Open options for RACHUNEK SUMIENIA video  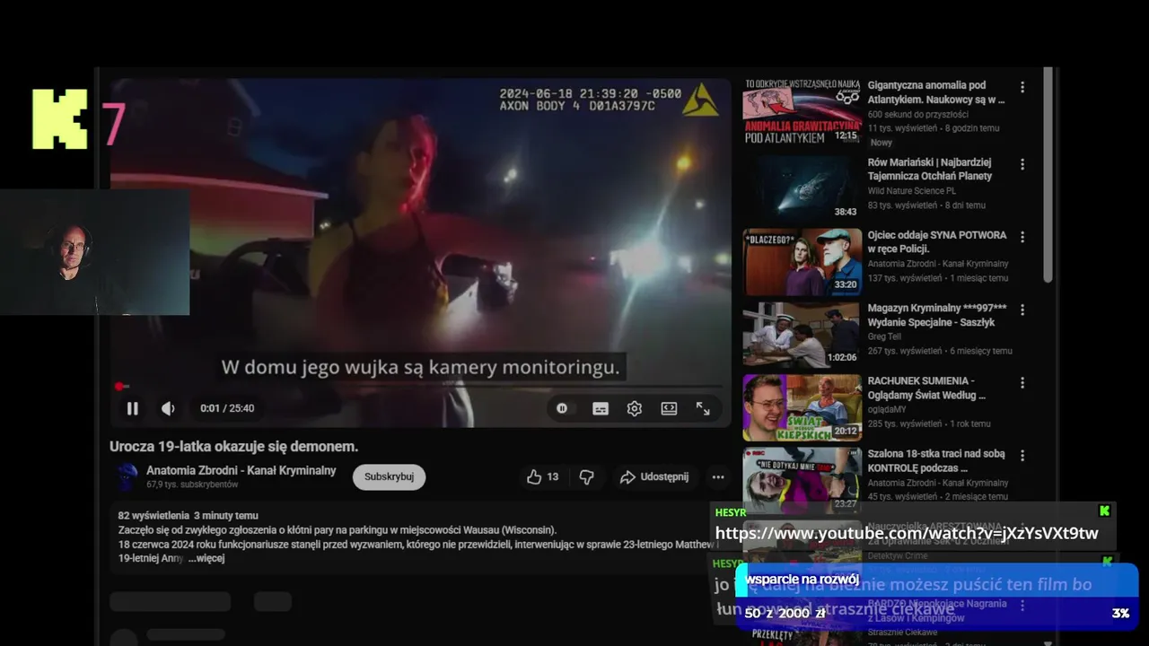tap(1022, 383)
